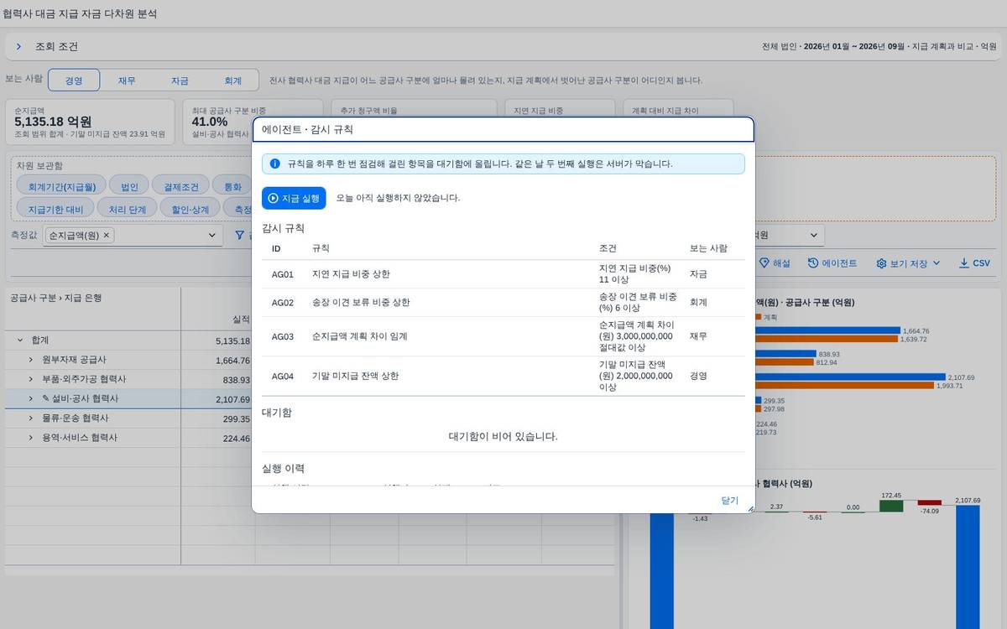
Task: Open 해설 in the background toolbar
Action: point(774,263)
